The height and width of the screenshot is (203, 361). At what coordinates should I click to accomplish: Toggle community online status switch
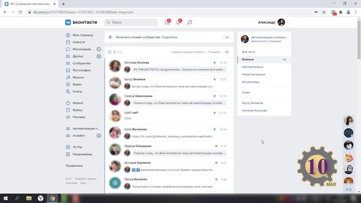tap(226, 37)
